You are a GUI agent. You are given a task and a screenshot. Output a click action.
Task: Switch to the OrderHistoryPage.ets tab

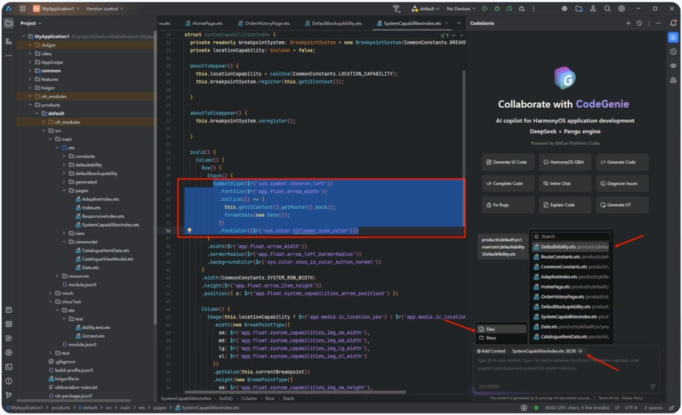(x=264, y=23)
